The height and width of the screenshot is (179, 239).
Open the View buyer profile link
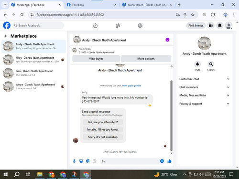pyautogui.click(x=131, y=85)
